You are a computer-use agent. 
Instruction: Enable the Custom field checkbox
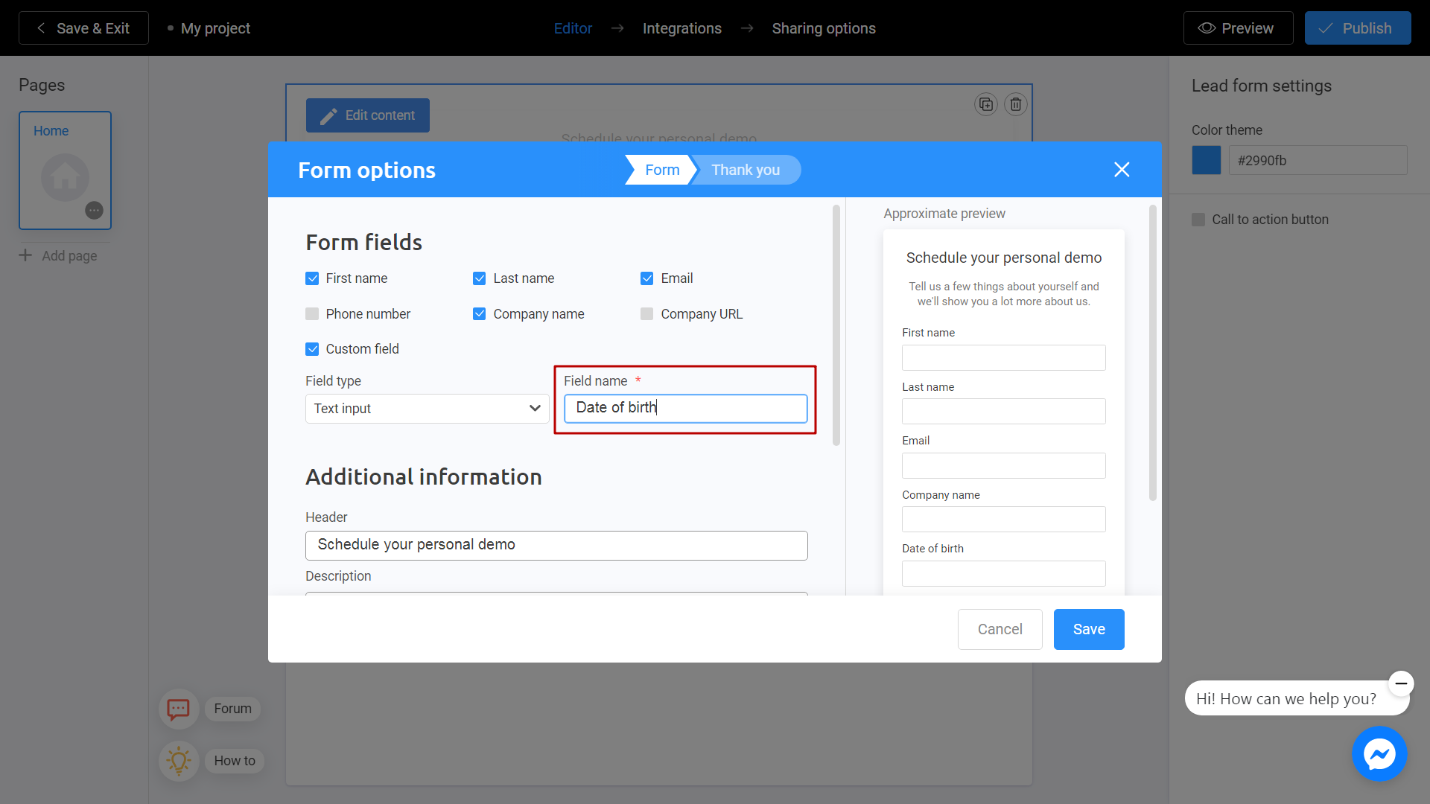(312, 349)
